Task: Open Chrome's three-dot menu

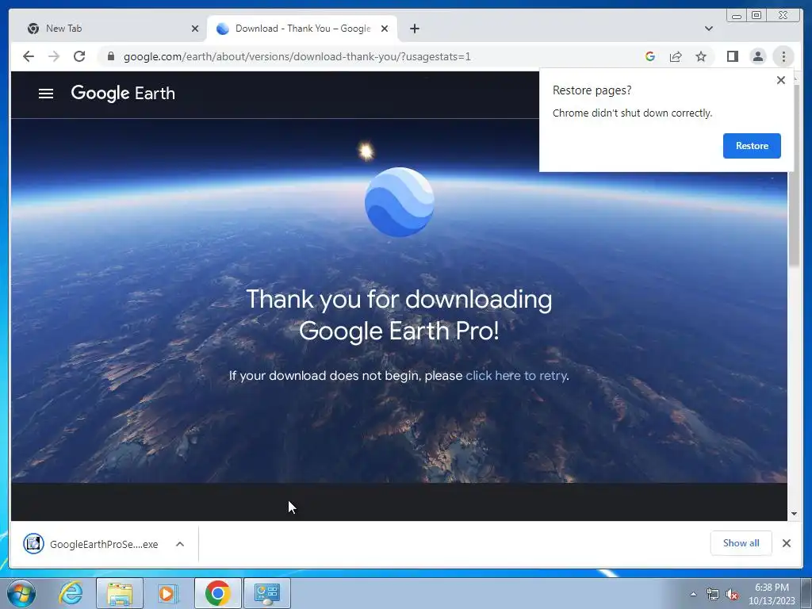Action: [x=783, y=56]
